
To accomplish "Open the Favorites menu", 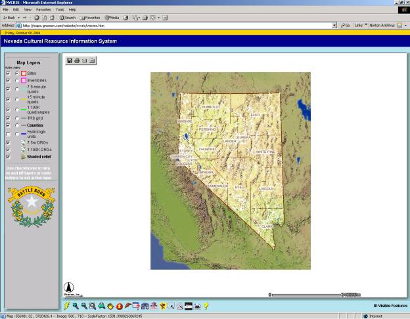I will click(x=43, y=10).
